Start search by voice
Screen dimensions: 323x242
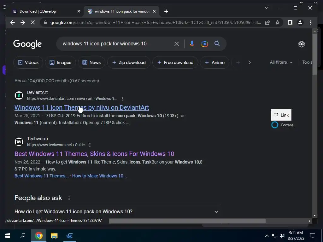pyautogui.click(x=192, y=44)
